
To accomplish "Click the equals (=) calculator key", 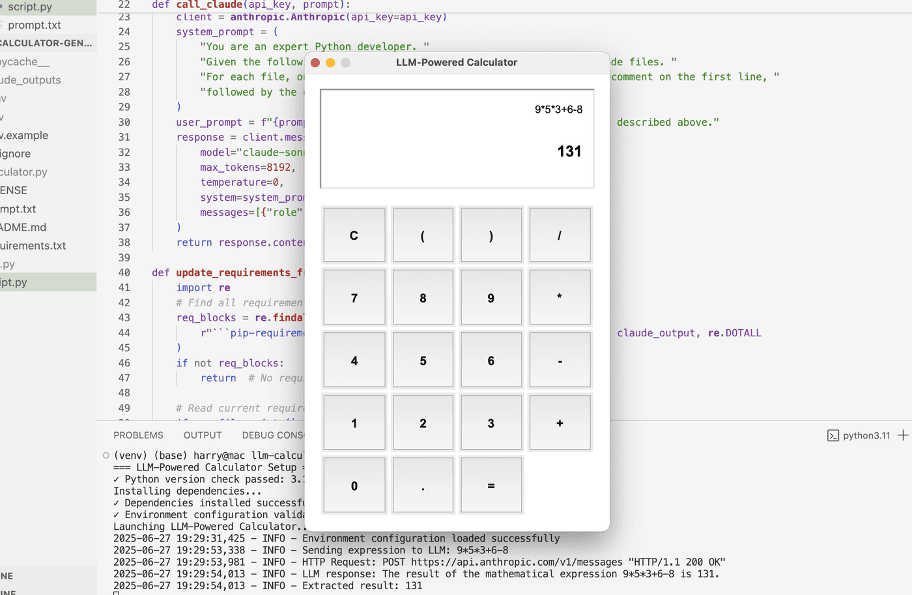I will click(x=491, y=486).
